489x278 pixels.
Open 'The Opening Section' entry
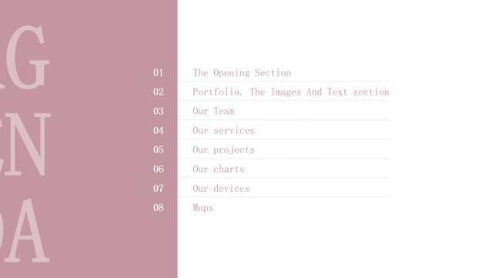(x=242, y=73)
